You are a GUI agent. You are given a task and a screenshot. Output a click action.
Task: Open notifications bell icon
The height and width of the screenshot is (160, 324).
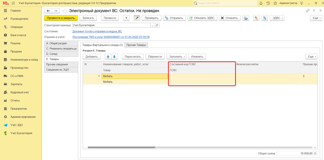pyautogui.click(x=261, y=3)
